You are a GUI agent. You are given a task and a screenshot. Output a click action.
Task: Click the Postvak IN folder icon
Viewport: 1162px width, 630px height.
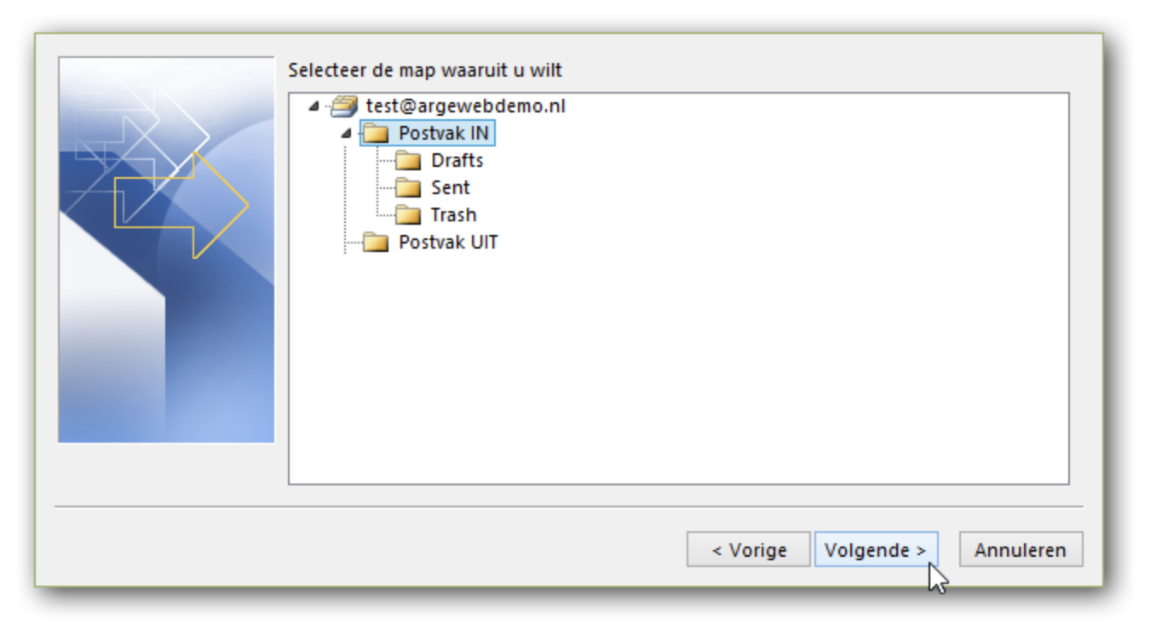coord(376,134)
